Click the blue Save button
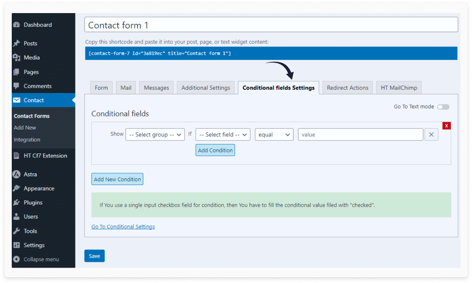 coord(94,256)
